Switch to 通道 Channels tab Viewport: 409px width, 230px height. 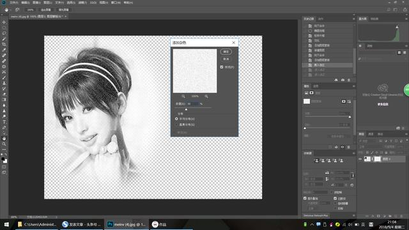[371, 134]
